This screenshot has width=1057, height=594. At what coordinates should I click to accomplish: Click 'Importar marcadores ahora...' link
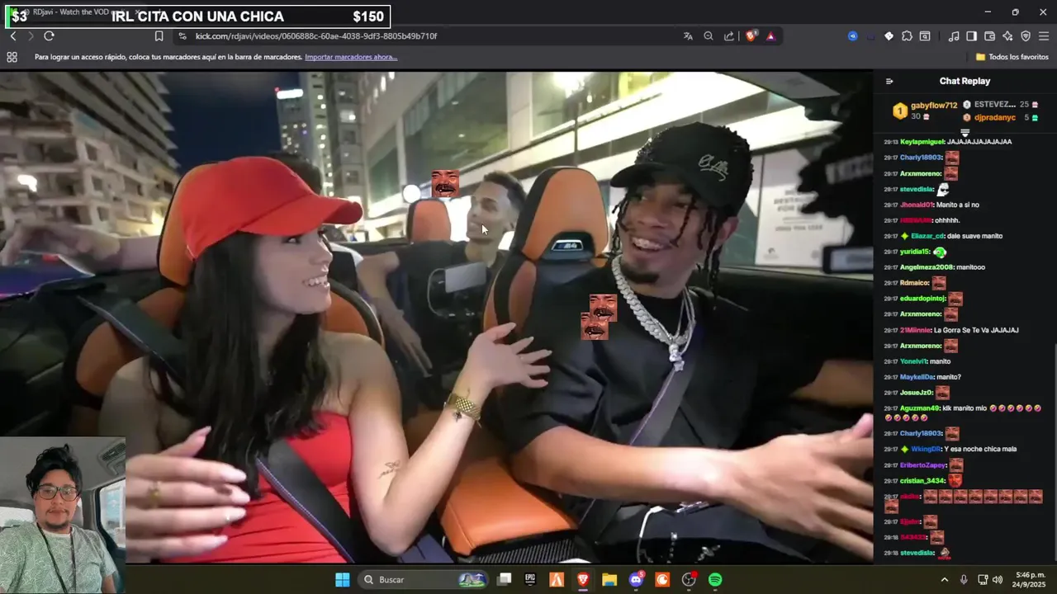point(351,57)
